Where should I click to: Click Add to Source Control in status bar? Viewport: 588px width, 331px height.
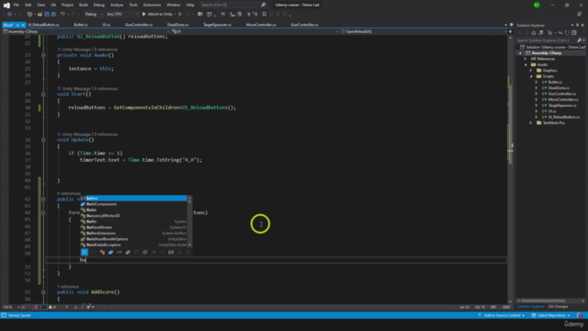point(502,315)
